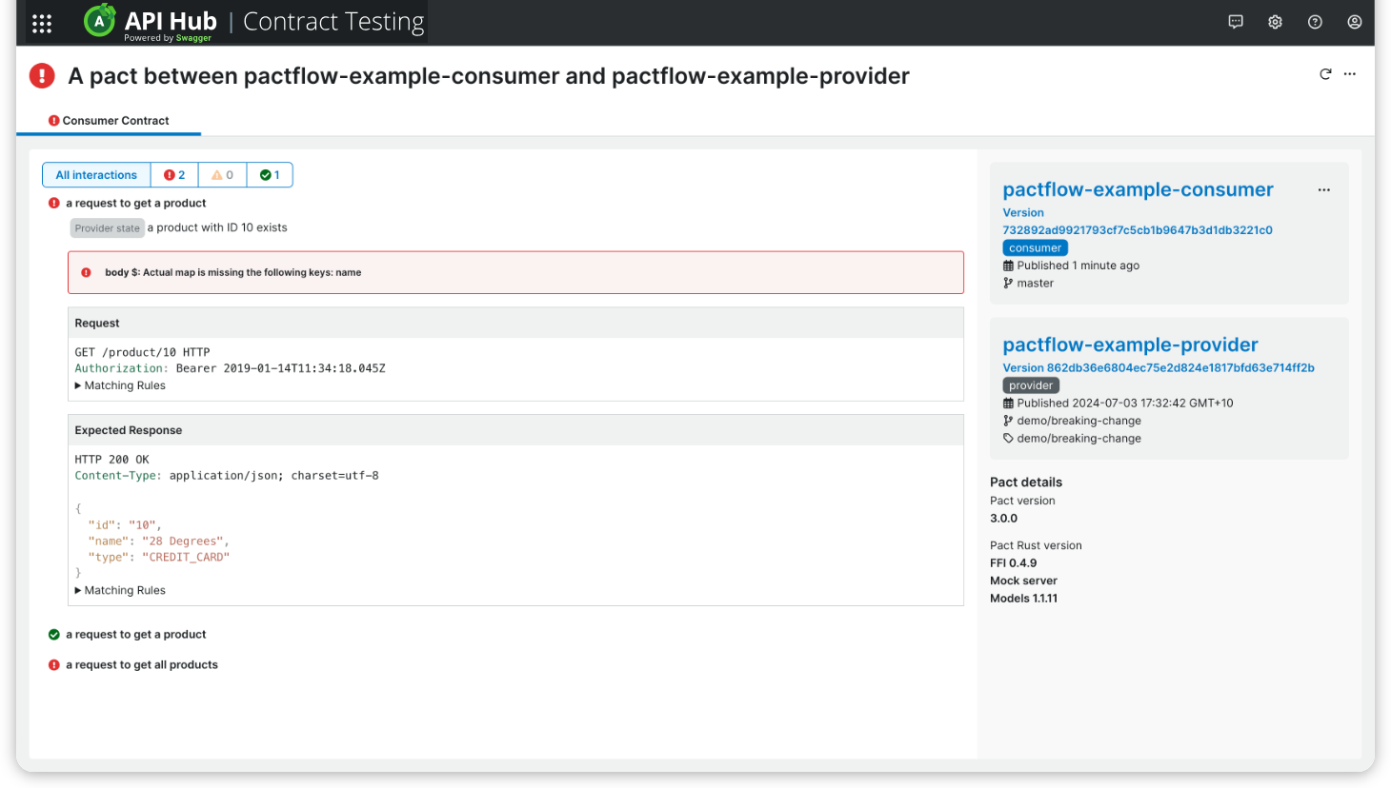
Task: Expand Matching Rules under Request
Action: (120, 385)
